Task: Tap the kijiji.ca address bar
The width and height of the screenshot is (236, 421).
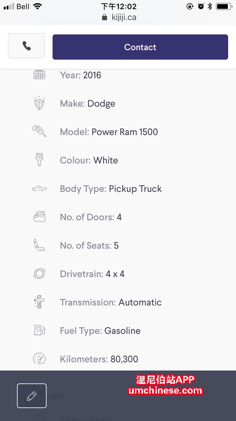Action: click(119, 17)
